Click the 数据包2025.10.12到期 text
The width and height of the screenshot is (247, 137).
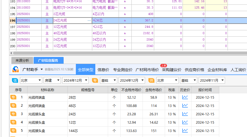[59, 69]
